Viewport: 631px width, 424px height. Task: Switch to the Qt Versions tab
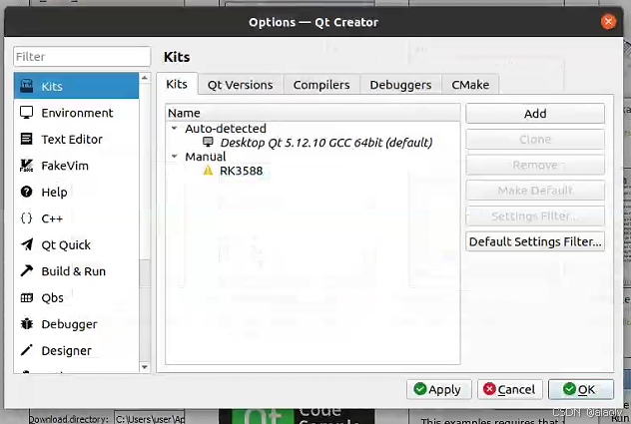pyautogui.click(x=241, y=85)
